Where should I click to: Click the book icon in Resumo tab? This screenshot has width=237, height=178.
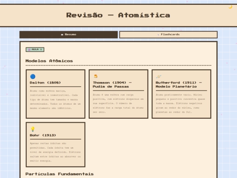62,35
